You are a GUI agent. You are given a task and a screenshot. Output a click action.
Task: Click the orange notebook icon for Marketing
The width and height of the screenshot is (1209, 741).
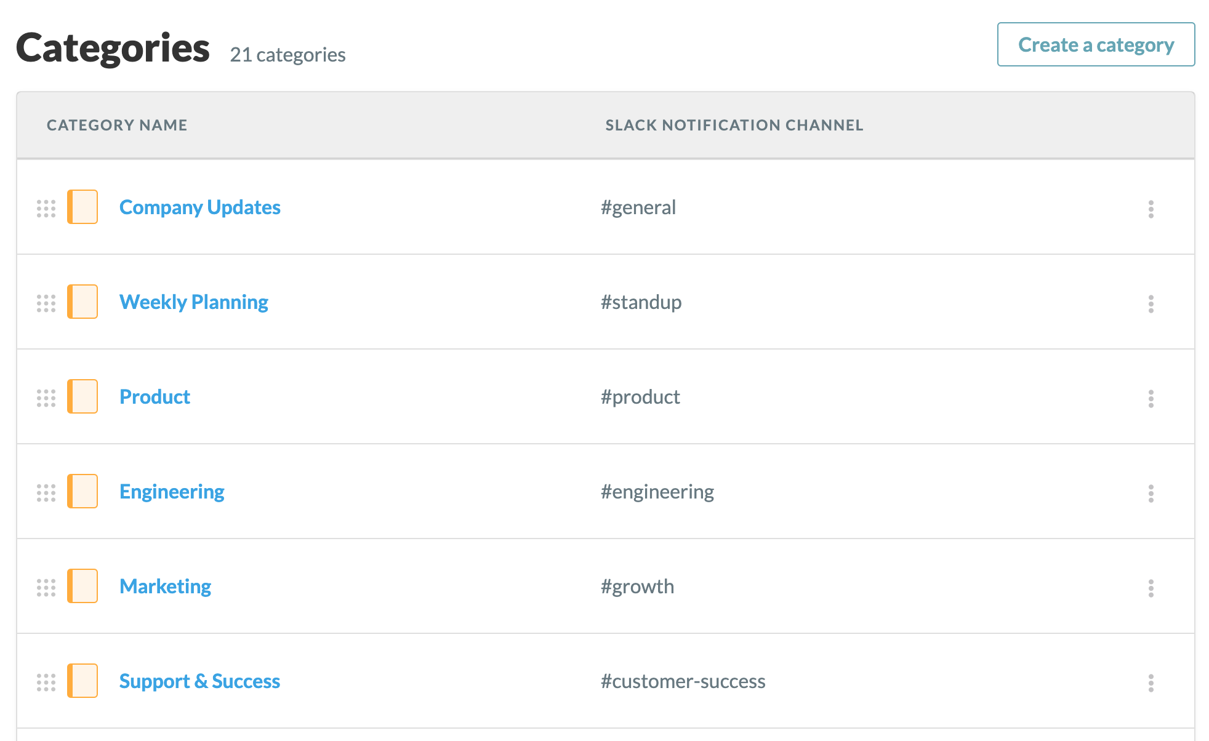[x=82, y=586]
